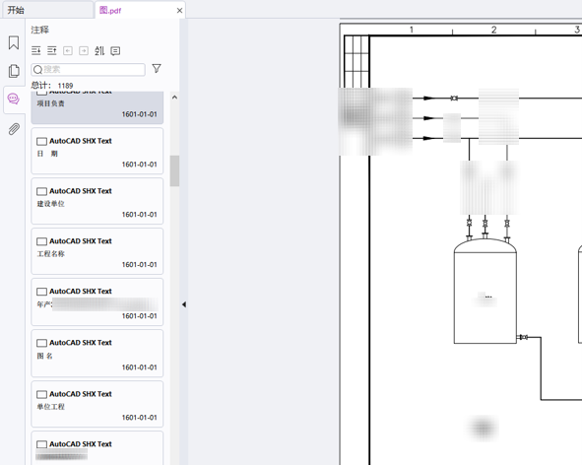This screenshot has width=582, height=465.
Task: Collapse all comments in the list
Action: click(52, 50)
